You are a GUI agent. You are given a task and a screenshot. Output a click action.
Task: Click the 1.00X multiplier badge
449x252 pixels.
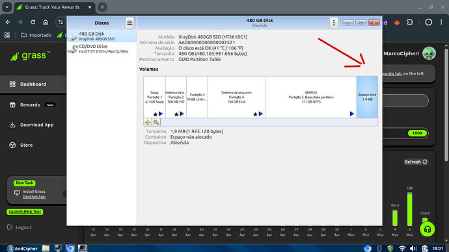[x=417, y=133]
